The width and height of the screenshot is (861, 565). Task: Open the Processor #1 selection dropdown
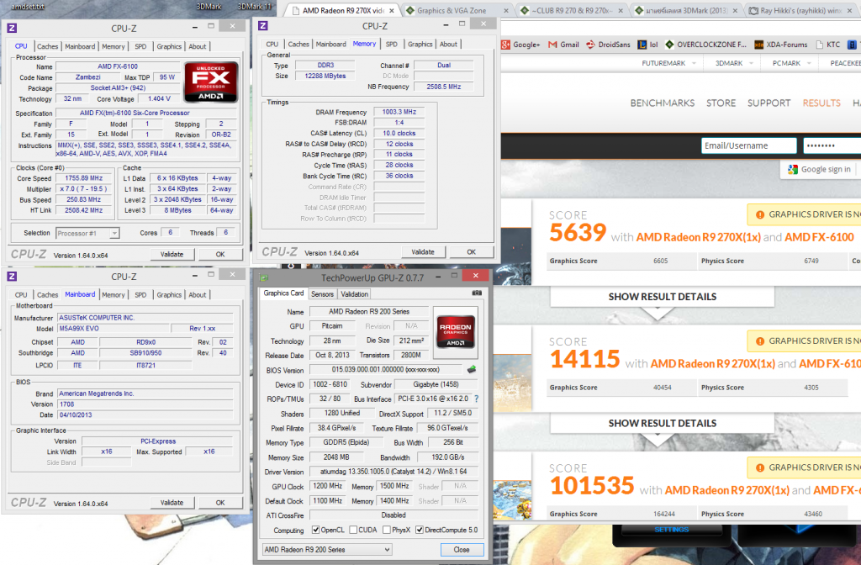[x=87, y=234]
